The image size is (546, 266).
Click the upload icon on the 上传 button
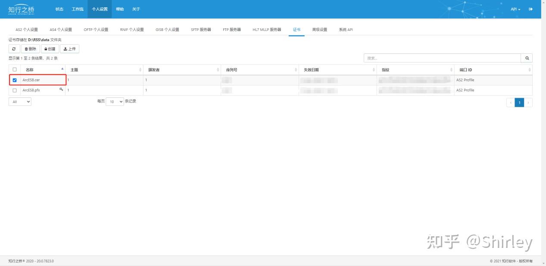click(65, 48)
